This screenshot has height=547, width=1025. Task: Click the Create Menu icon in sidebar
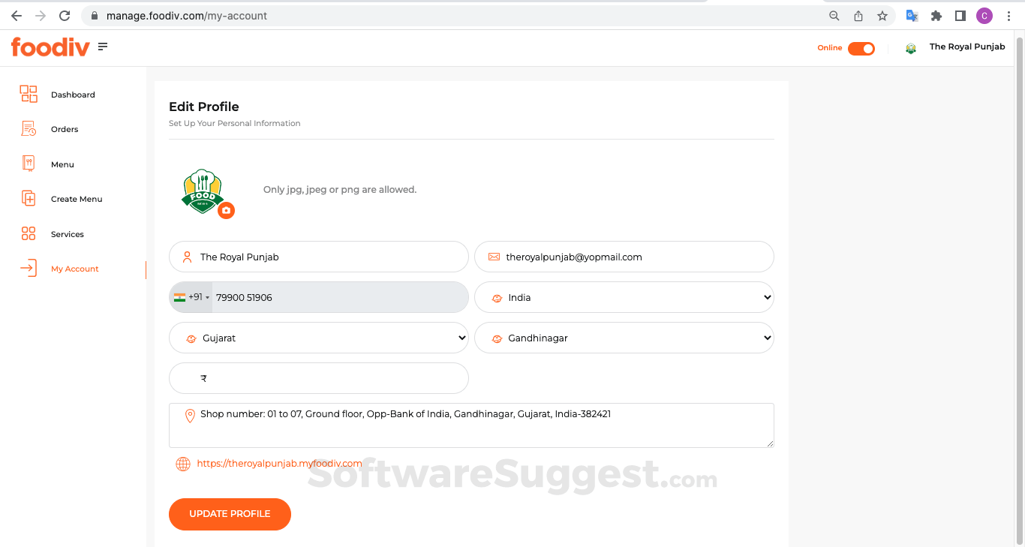pos(29,199)
